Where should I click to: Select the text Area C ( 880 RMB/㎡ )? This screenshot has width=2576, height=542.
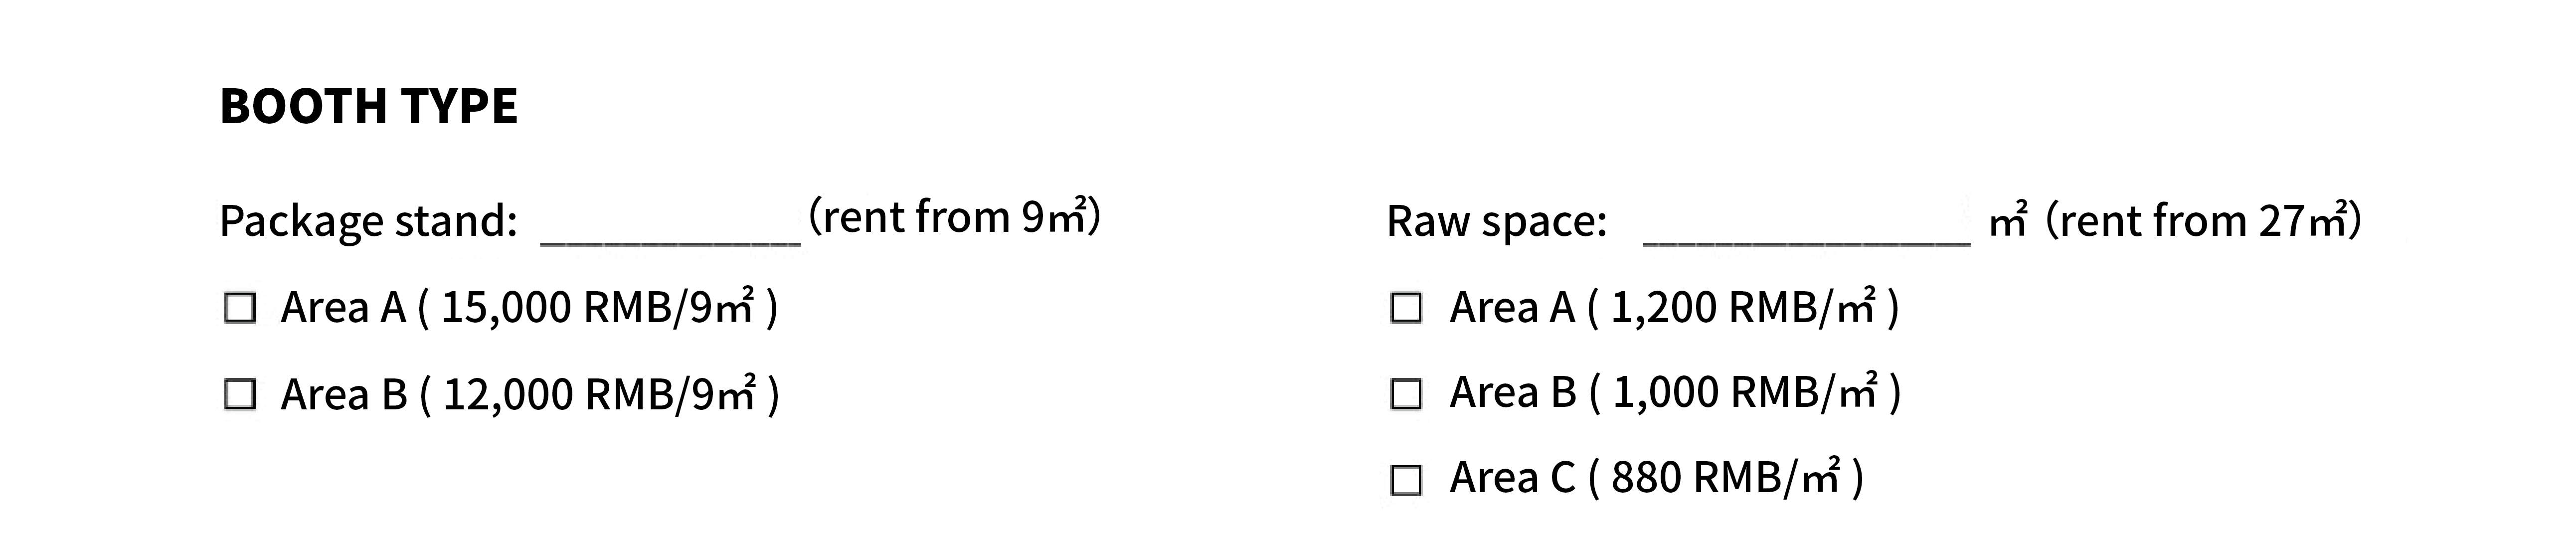pyautogui.click(x=1657, y=478)
